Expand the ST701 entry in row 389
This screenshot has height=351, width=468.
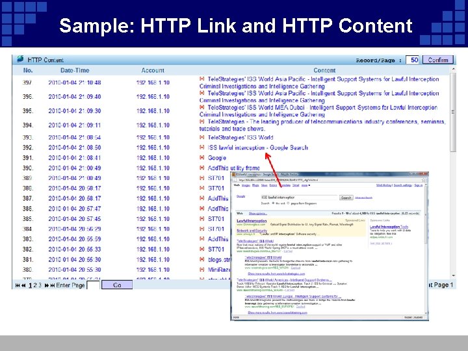(x=202, y=178)
